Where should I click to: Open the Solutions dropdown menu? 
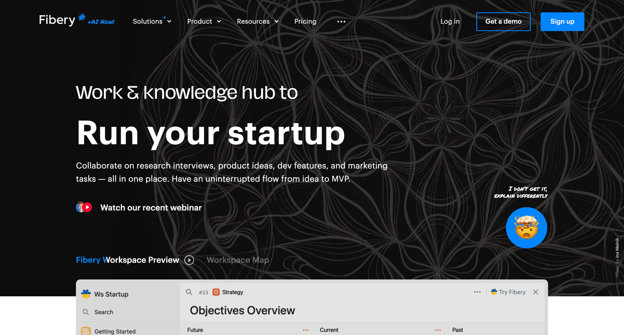152,21
